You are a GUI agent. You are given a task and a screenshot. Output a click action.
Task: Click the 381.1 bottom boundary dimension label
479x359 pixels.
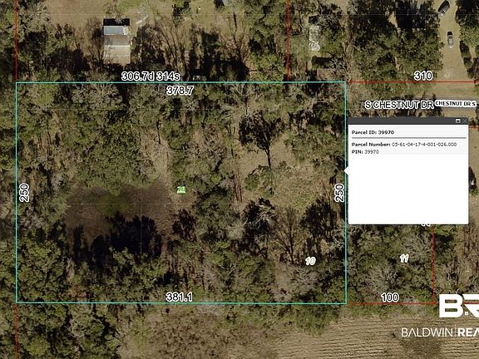[x=180, y=297]
